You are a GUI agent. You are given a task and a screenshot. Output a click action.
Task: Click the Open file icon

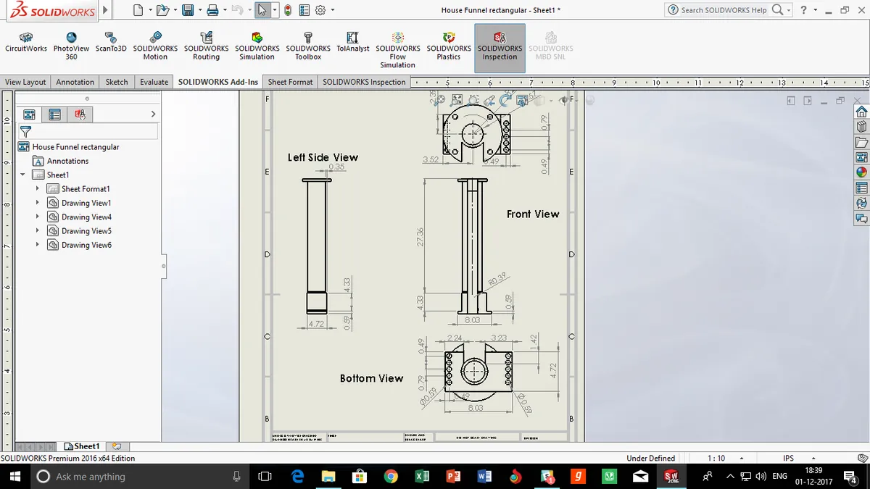click(162, 10)
